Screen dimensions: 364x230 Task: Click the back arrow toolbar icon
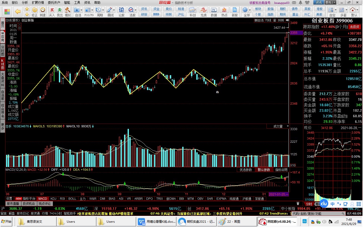coord(18,11)
